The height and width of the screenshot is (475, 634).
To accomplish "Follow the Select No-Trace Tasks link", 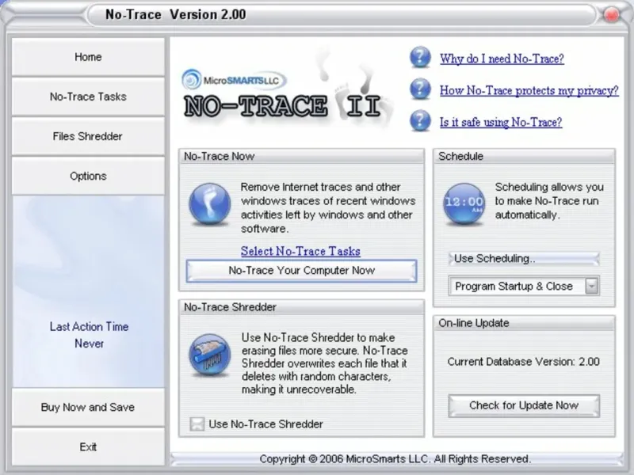I will coord(300,251).
